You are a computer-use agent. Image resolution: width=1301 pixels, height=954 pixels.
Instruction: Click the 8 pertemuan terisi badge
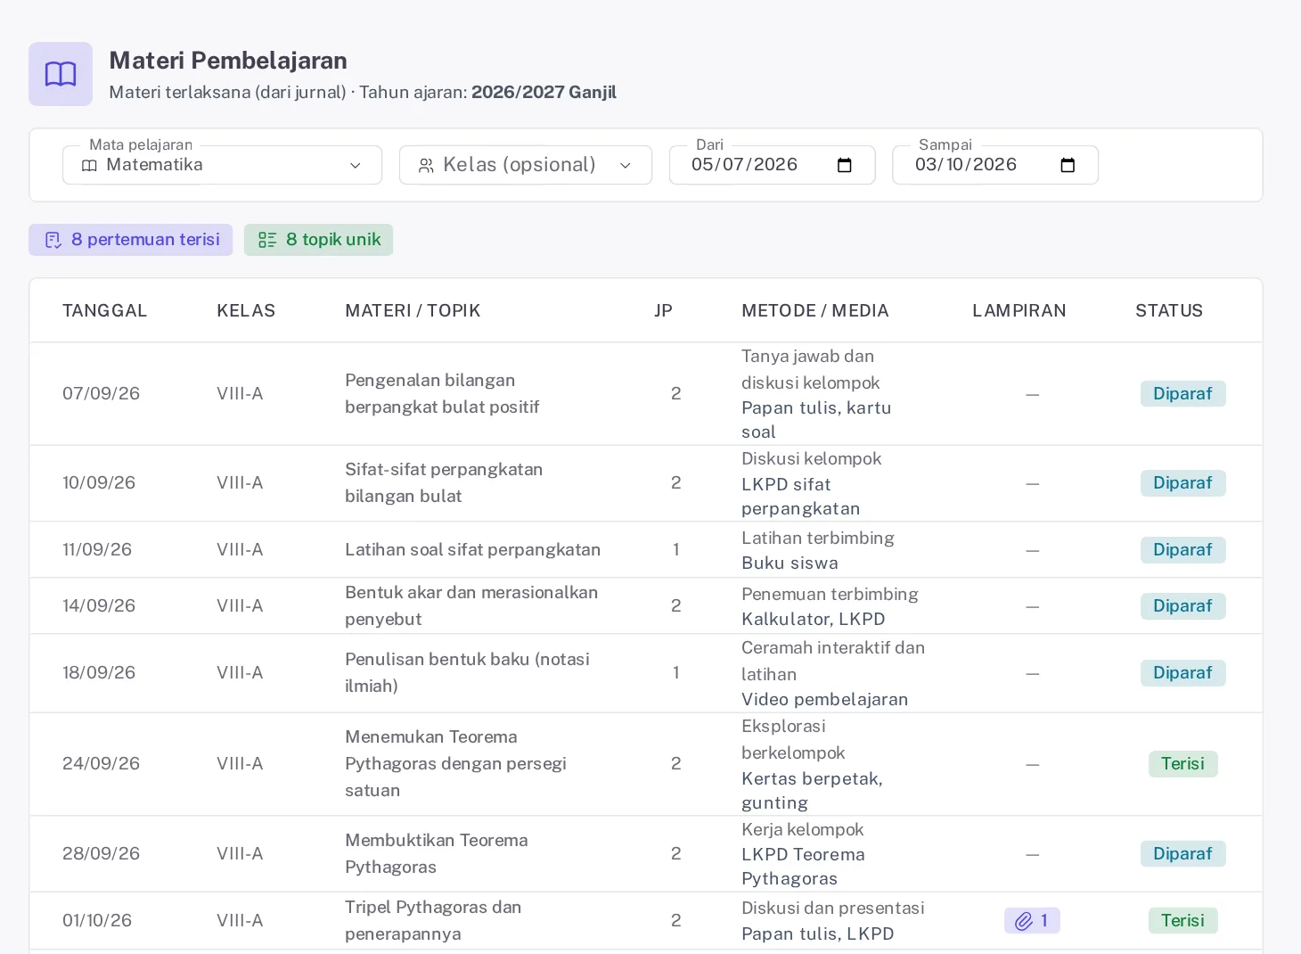[131, 240]
